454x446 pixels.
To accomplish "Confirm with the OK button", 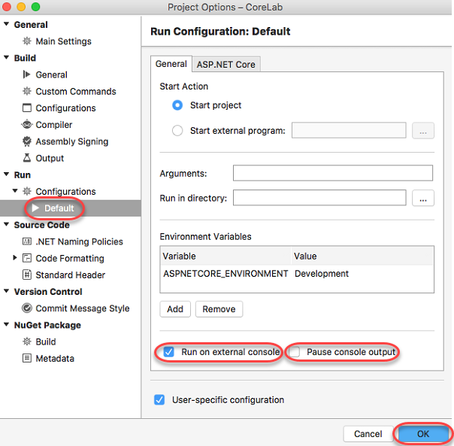I will click(423, 434).
